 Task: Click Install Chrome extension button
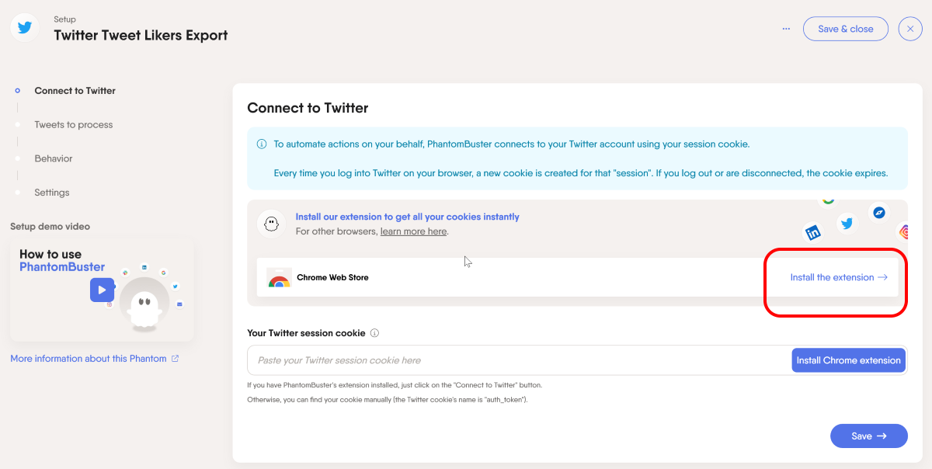(849, 360)
